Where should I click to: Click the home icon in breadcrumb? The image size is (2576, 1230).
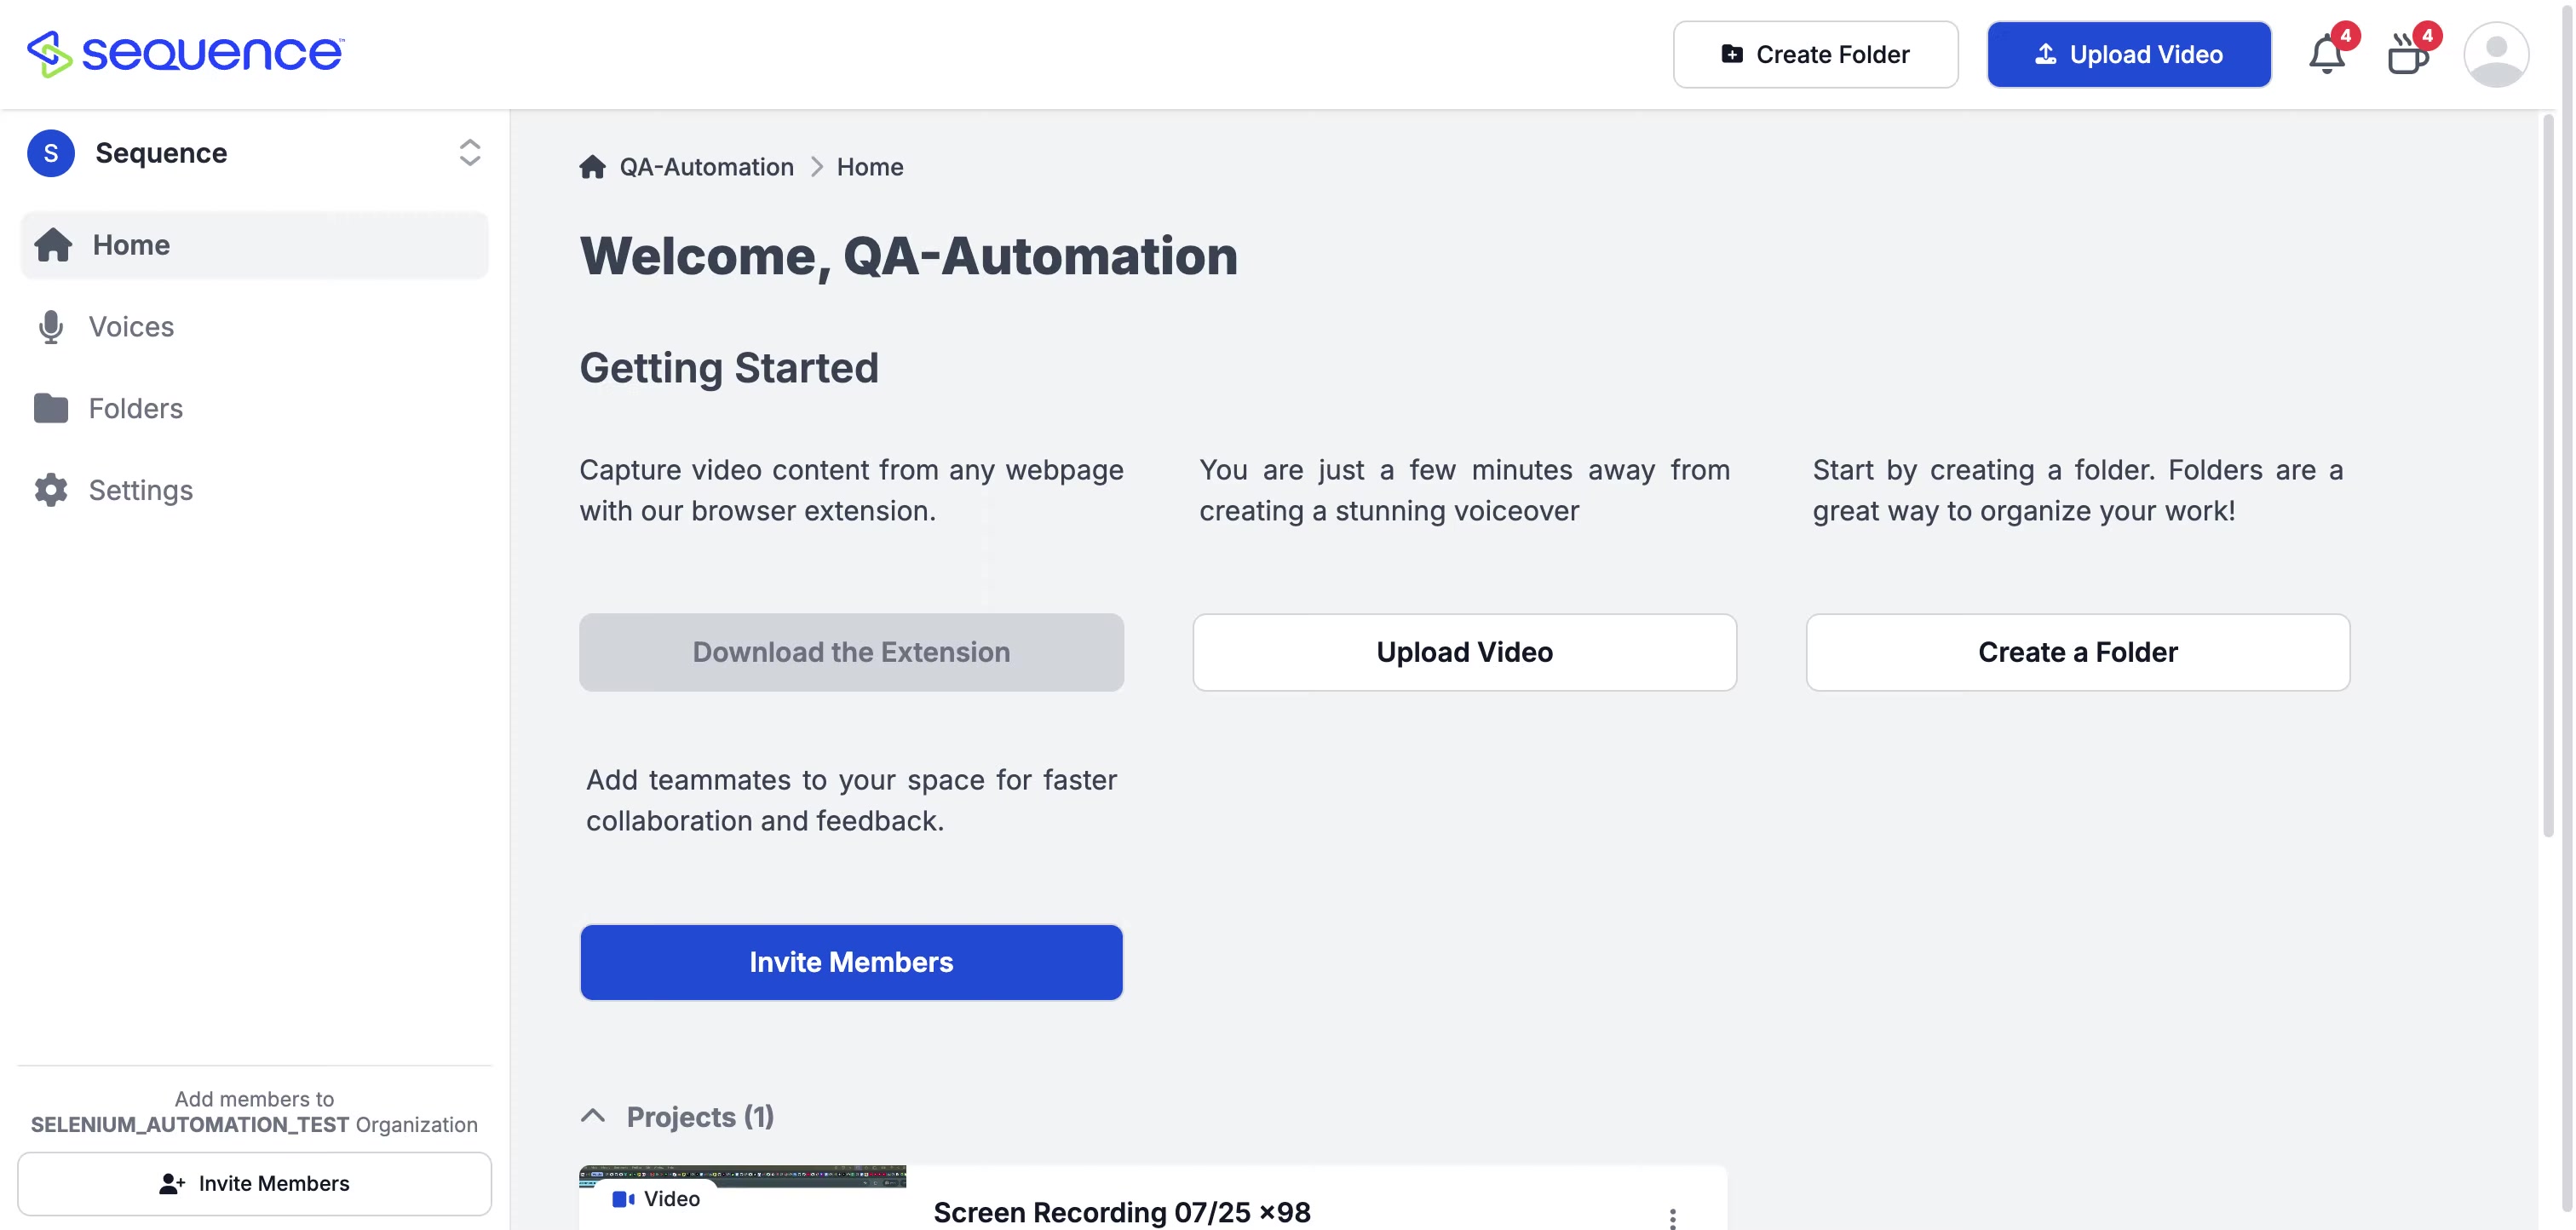pyautogui.click(x=592, y=167)
